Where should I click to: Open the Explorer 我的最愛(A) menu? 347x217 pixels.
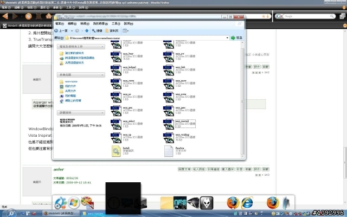[100, 23]
